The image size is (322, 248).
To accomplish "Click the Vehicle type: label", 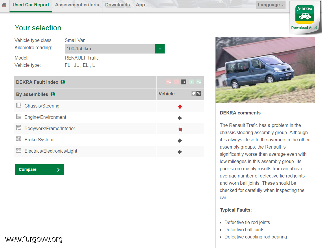I will (28, 65).
